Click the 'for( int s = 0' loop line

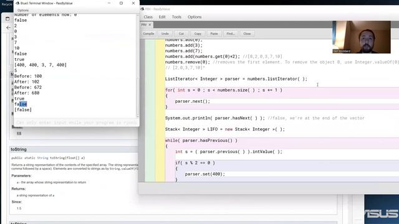click(x=224, y=90)
